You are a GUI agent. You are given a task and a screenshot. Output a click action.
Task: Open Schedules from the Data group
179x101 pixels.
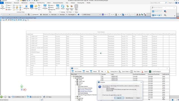[x=45, y=7]
